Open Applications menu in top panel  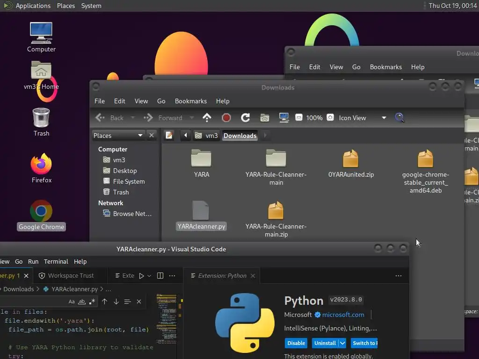pyautogui.click(x=33, y=6)
